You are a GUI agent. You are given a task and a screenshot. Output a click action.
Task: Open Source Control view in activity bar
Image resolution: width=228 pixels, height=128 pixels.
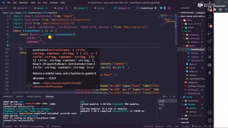pos(210,25)
